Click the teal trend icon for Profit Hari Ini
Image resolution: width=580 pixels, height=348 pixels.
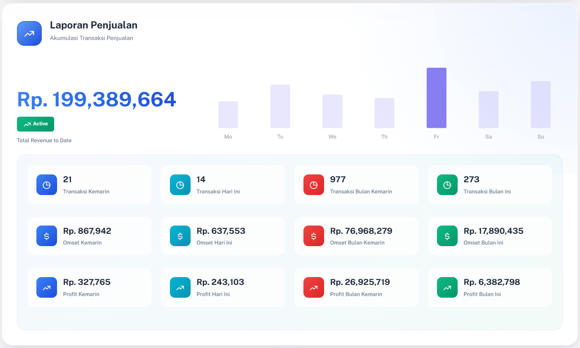point(180,287)
